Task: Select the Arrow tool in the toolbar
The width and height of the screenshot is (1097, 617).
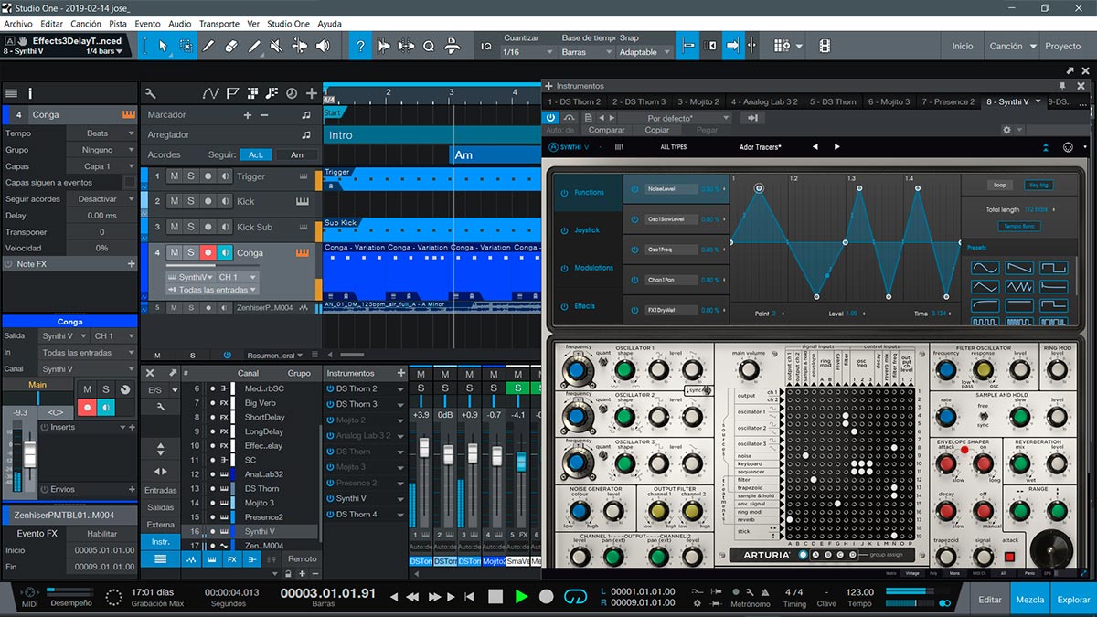Action: (163, 45)
